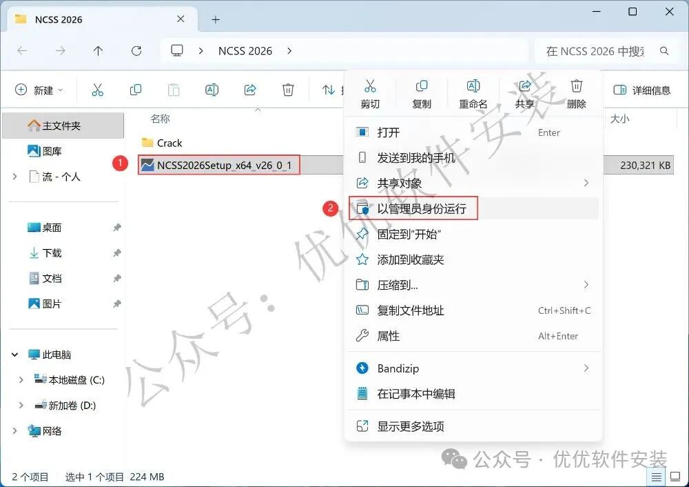
Task: Open Home in navigation pane
Action: pyautogui.click(x=63, y=126)
